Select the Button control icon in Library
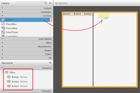 (x=3, y=20)
